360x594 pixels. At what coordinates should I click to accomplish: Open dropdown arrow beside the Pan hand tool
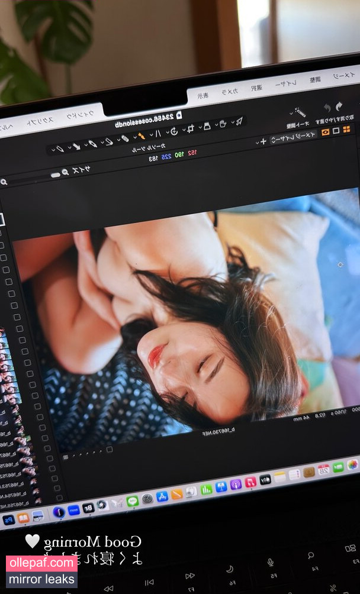[216, 125]
